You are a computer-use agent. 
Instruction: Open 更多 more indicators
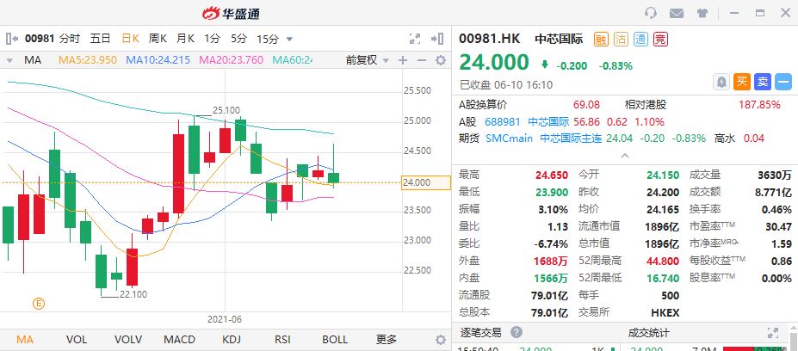pyautogui.click(x=387, y=339)
